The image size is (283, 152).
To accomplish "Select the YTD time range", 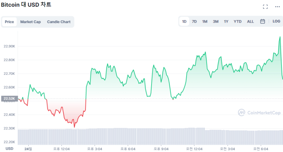I will coord(238,22).
